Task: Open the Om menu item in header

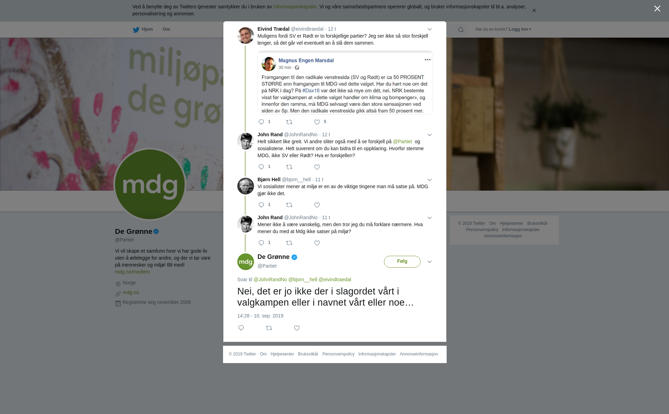Action: [166, 29]
